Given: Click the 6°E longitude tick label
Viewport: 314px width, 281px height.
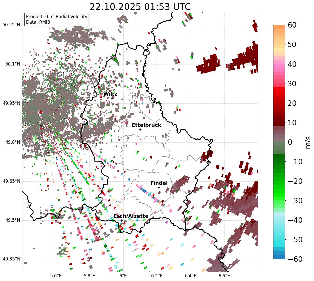Looking at the screenshot, I should pyautogui.click(x=123, y=276).
